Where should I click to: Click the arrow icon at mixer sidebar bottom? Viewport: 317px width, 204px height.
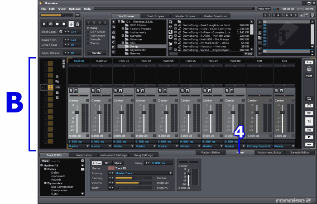(309, 145)
